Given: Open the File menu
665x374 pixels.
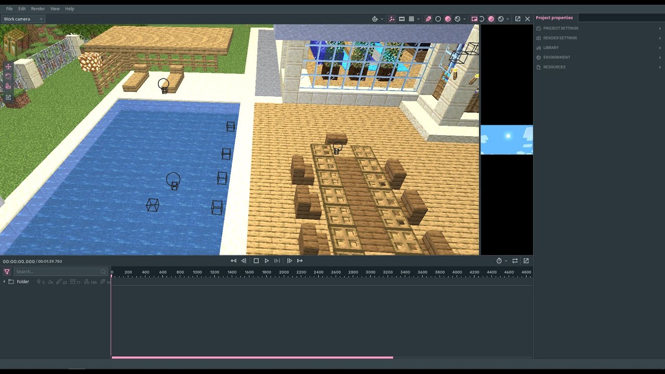Looking at the screenshot, I should point(9,8).
